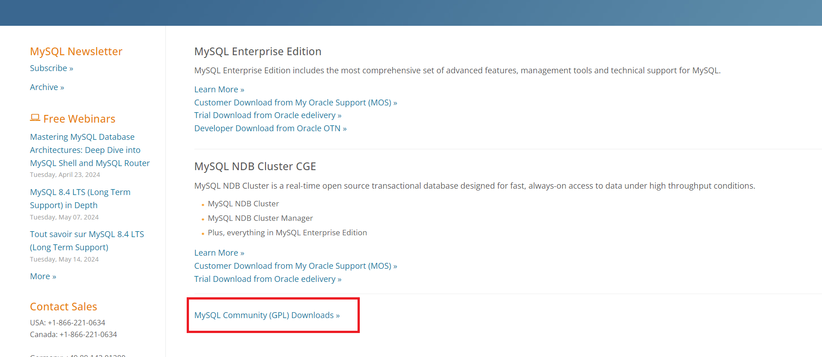
Task: Click the Canada: +1-866-221-0634 phone text
Action: (73, 334)
